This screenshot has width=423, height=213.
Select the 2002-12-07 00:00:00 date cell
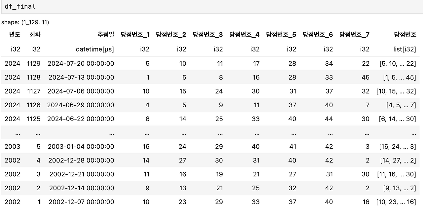click(81, 202)
